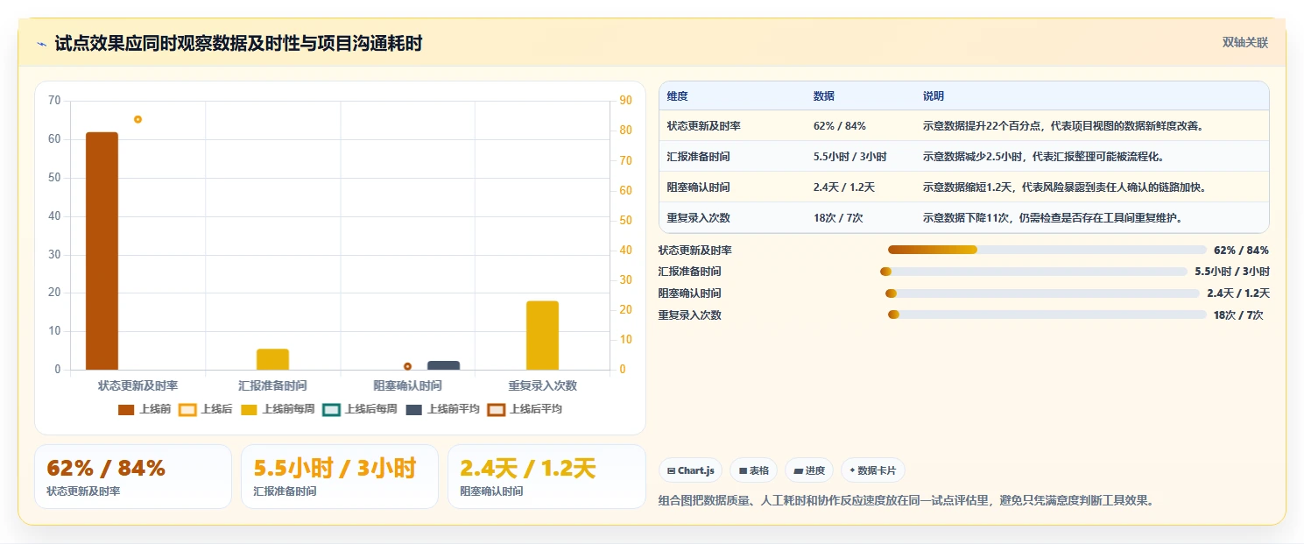Click the lightning icon beside the title
This screenshot has width=1304, height=544.
coord(42,44)
